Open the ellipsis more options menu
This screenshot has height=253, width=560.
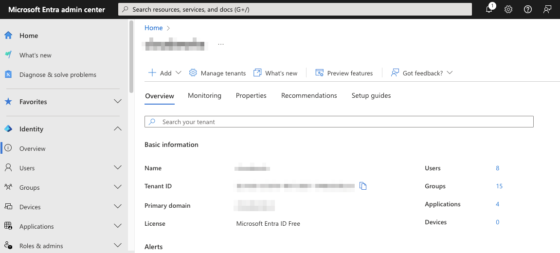[221, 44]
